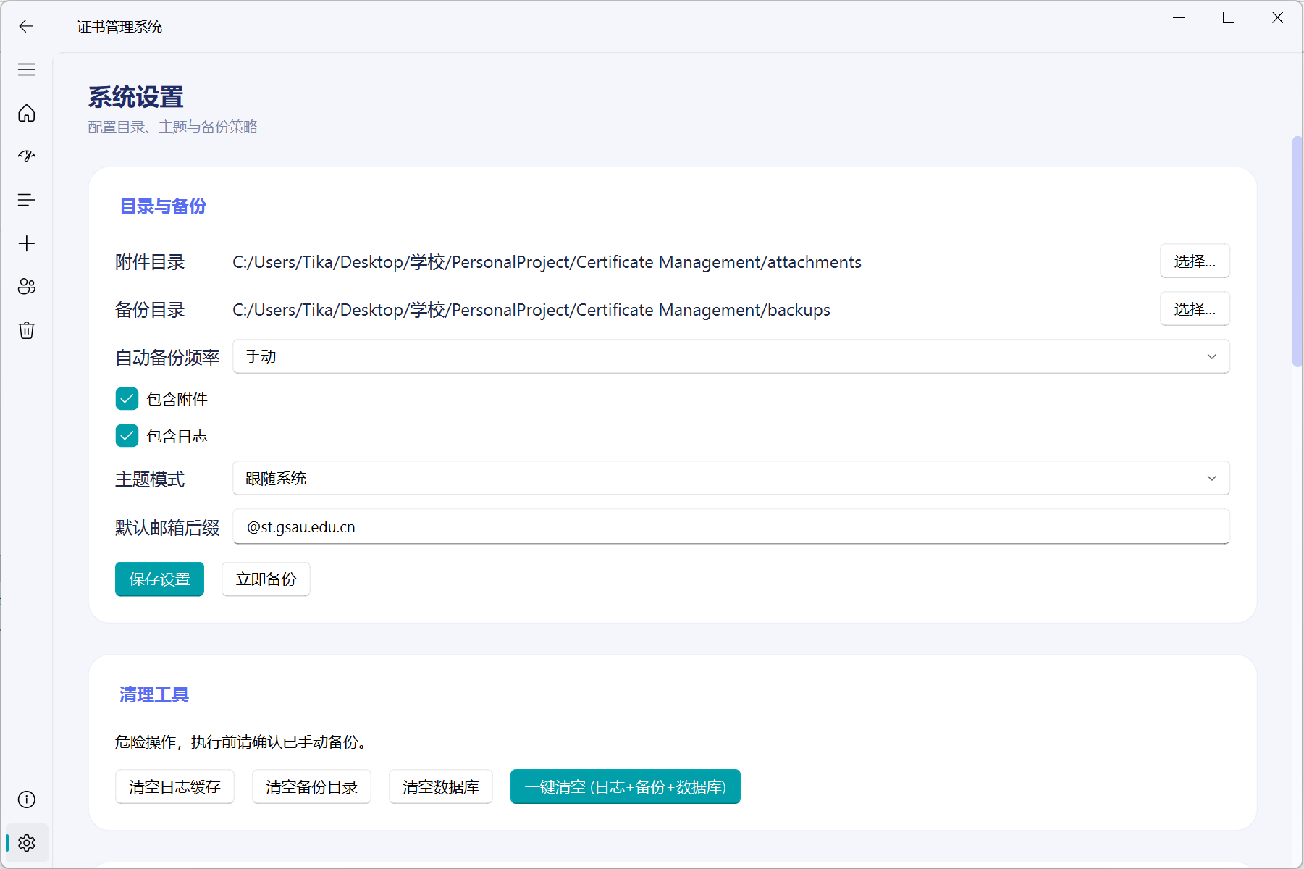
Task: Select the settings gear icon in sidebar
Action: pos(27,843)
